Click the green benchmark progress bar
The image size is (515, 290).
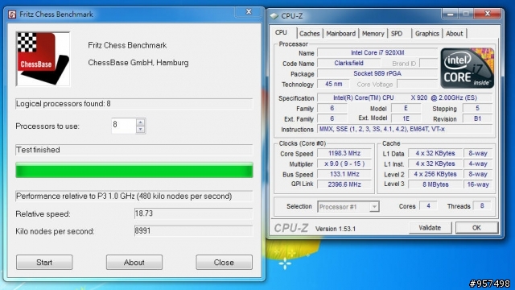134,170
